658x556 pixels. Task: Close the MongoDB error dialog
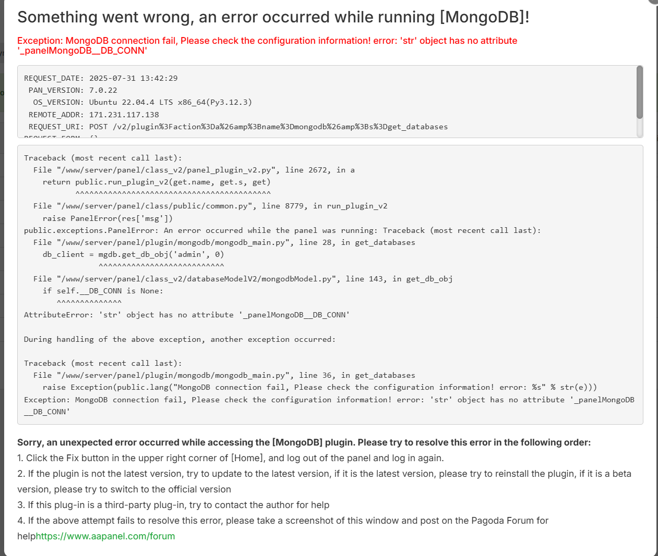click(653, 2)
